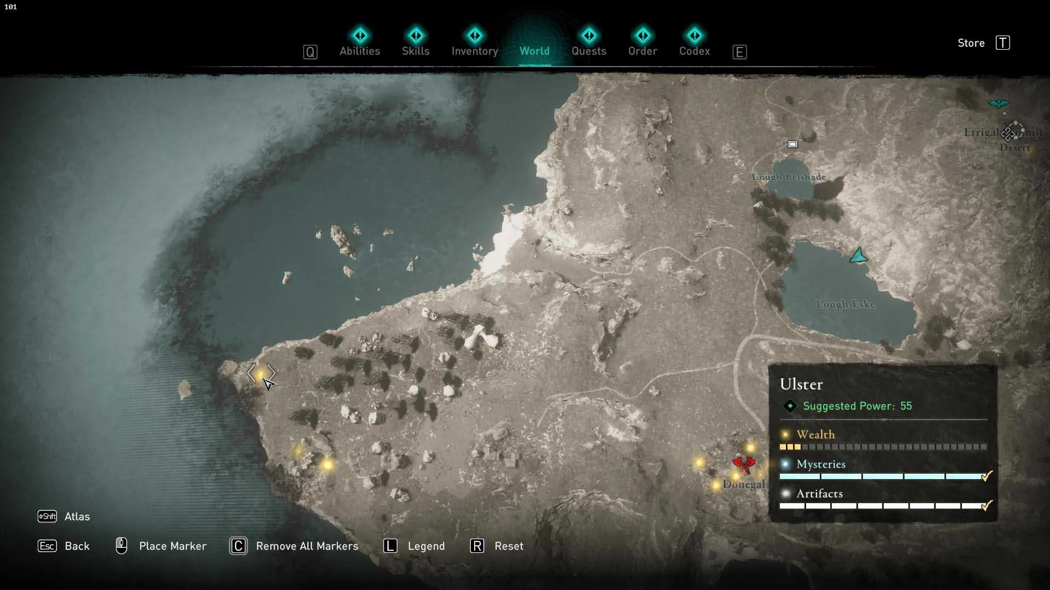Click the Wealth progress bar
The height and width of the screenshot is (590, 1050).
click(x=883, y=447)
